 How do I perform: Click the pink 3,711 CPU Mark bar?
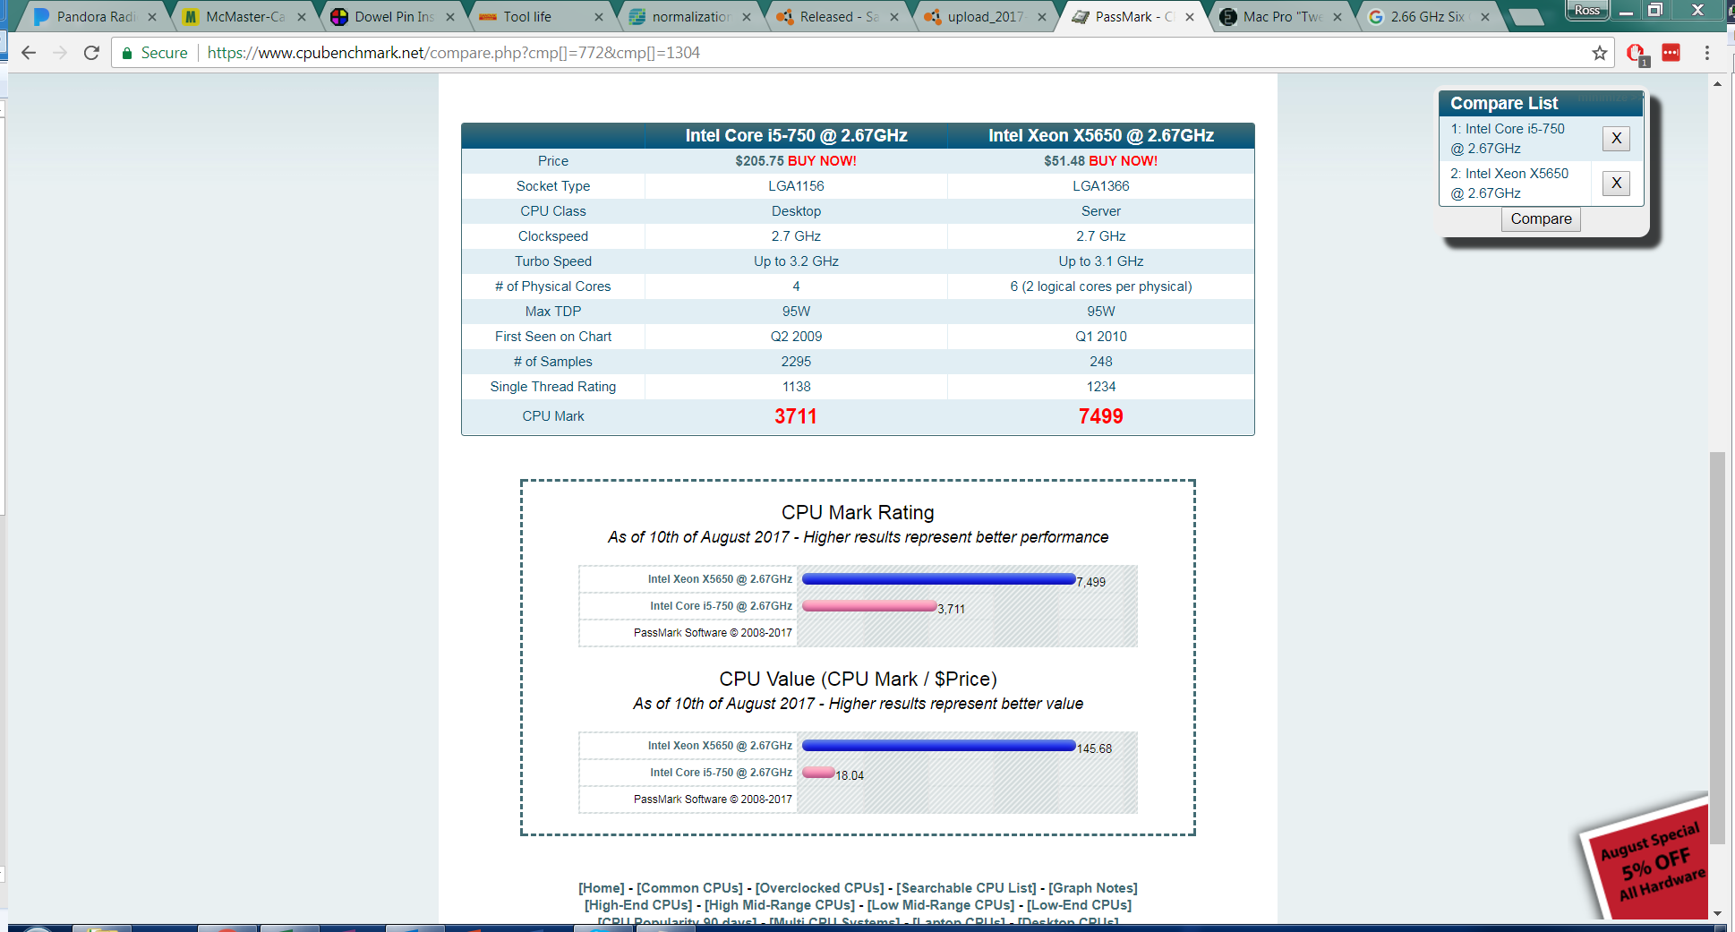tap(868, 606)
